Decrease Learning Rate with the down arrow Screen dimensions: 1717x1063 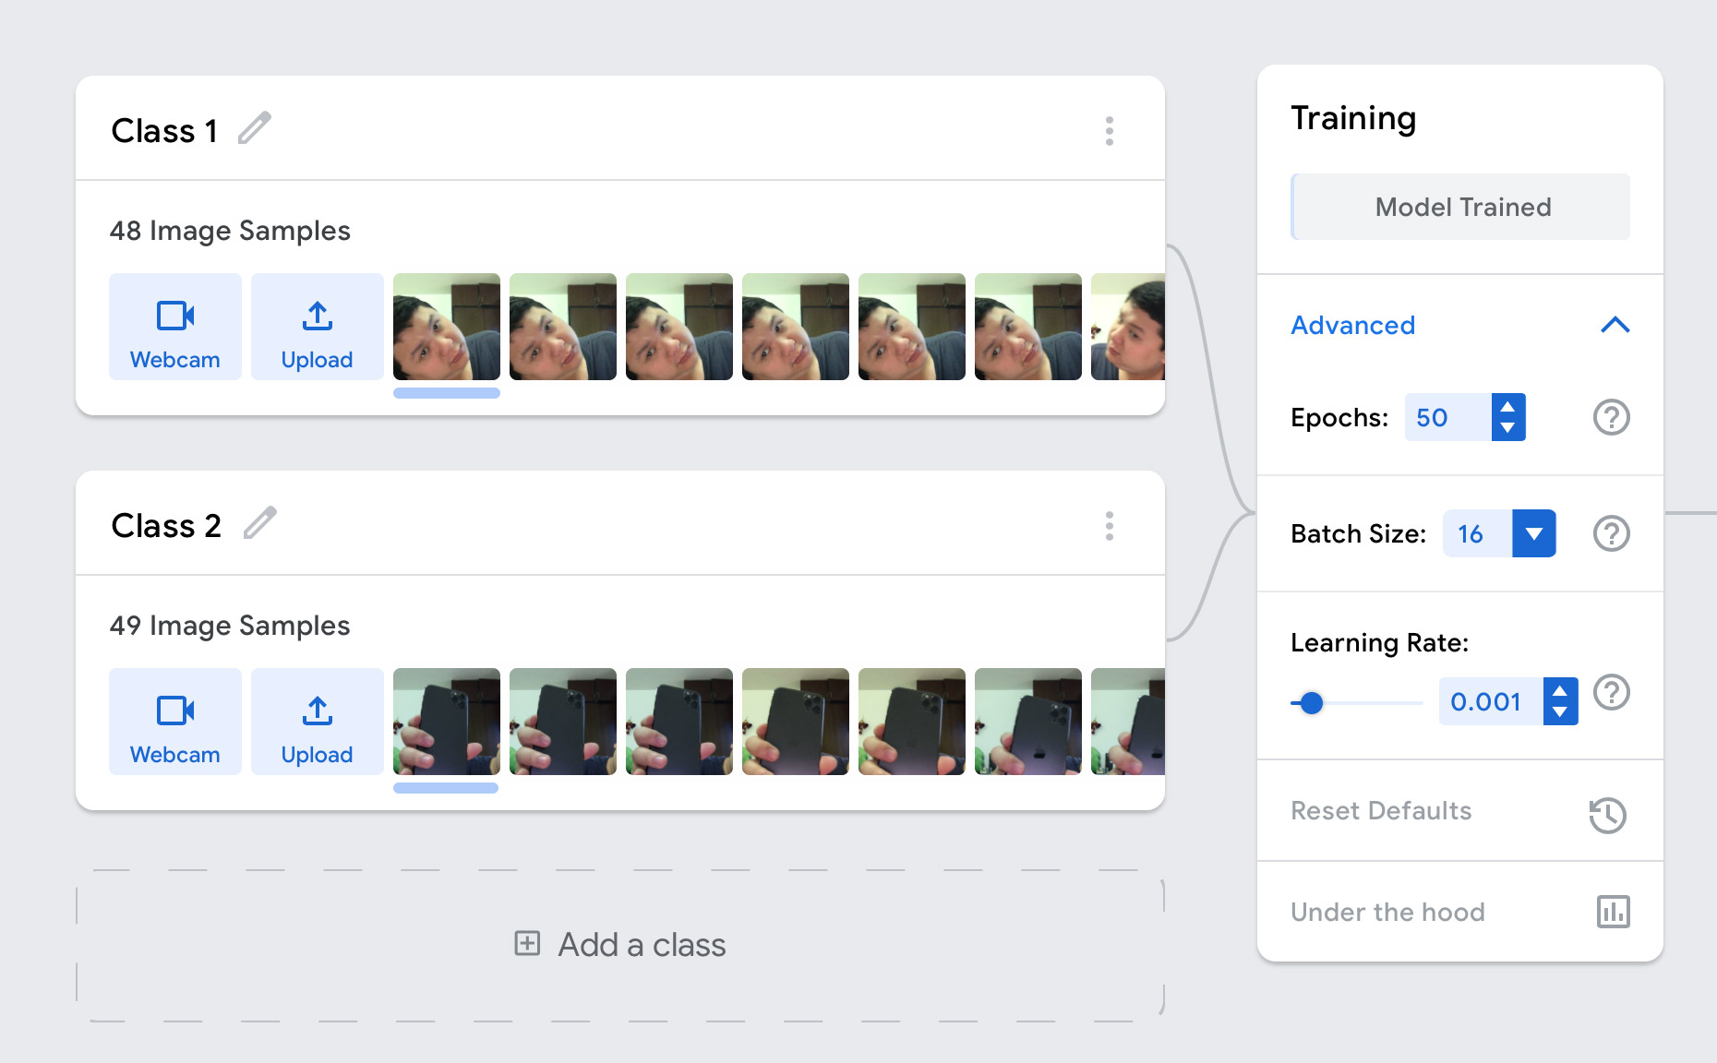point(1560,712)
